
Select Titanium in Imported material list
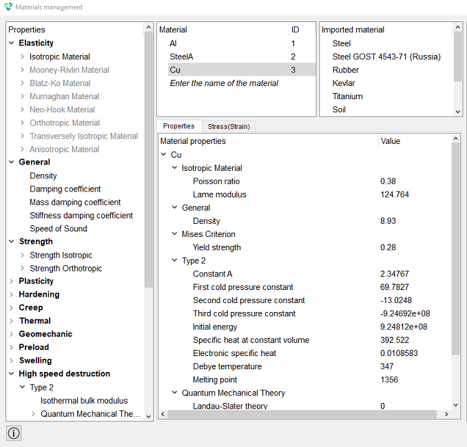click(347, 96)
